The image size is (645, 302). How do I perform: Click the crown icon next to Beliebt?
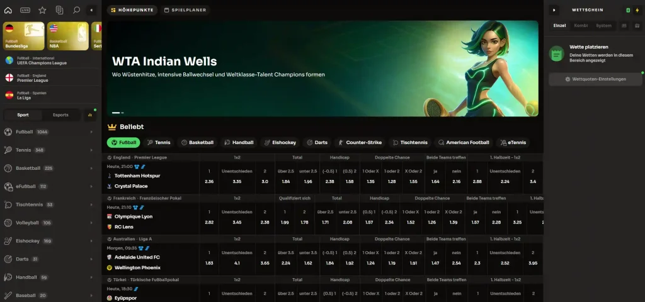112,127
